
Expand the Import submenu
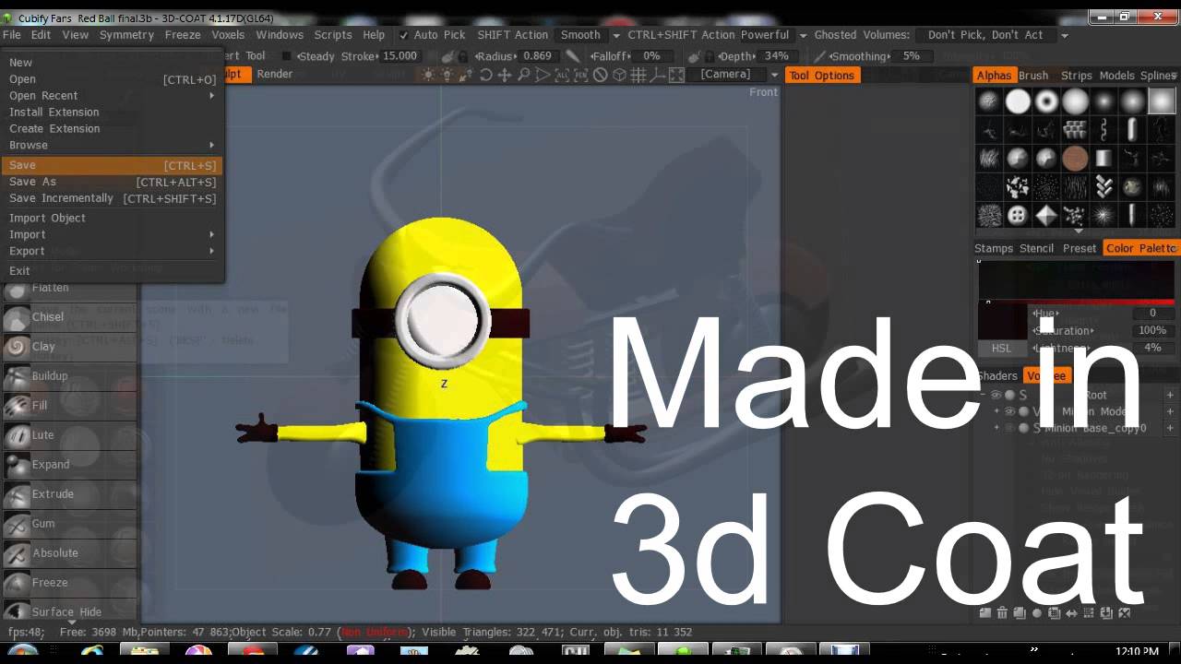(112, 235)
